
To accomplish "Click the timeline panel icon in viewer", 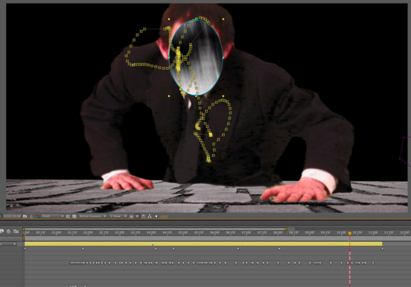I will [143, 216].
